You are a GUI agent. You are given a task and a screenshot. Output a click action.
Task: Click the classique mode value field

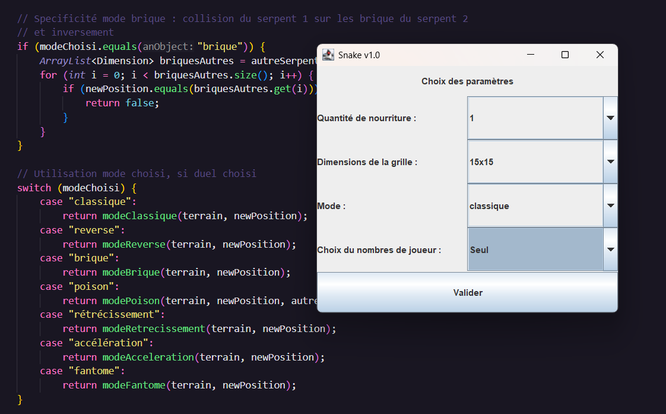point(535,206)
